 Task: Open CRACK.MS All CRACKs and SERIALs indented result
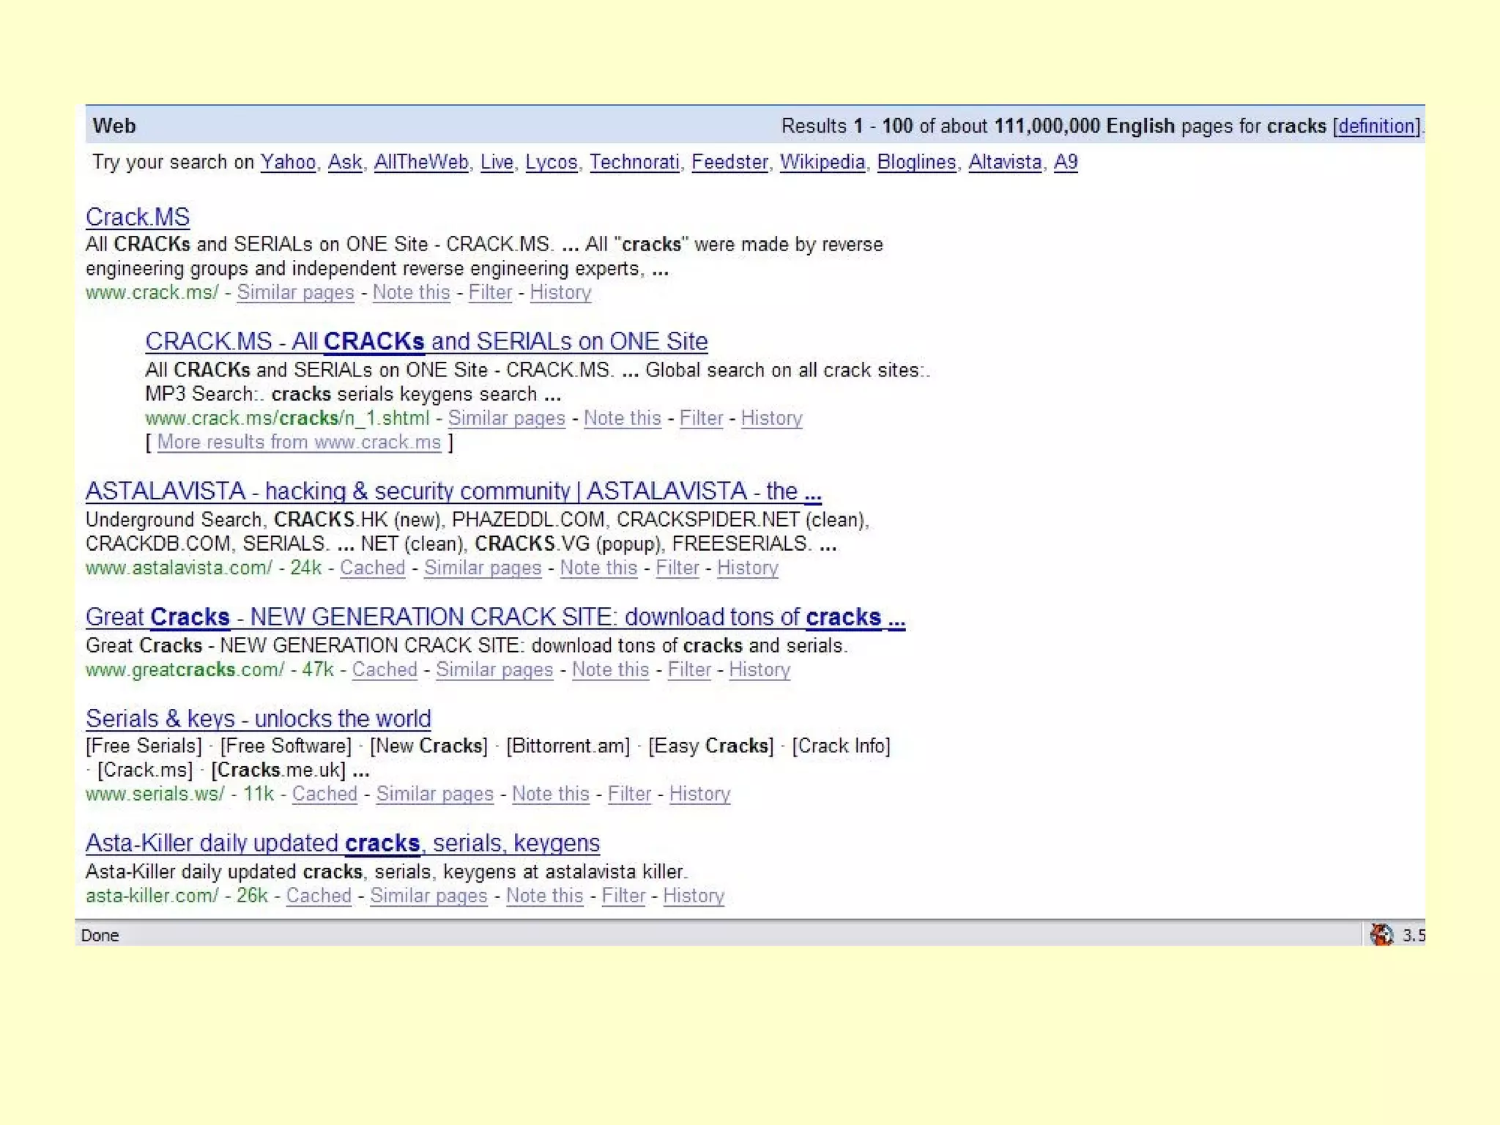pyautogui.click(x=426, y=341)
